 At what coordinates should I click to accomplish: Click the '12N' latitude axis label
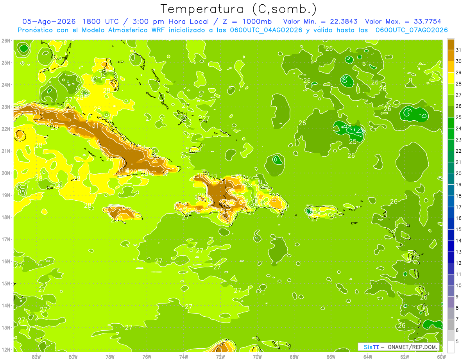pyautogui.click(x=6, y=350)
